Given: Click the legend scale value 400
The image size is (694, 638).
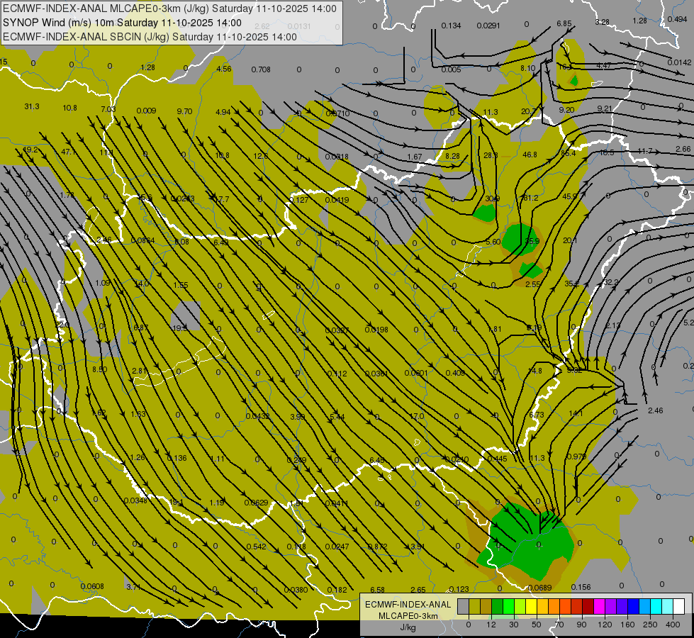Looking at the screenshot, I should 673,625.
